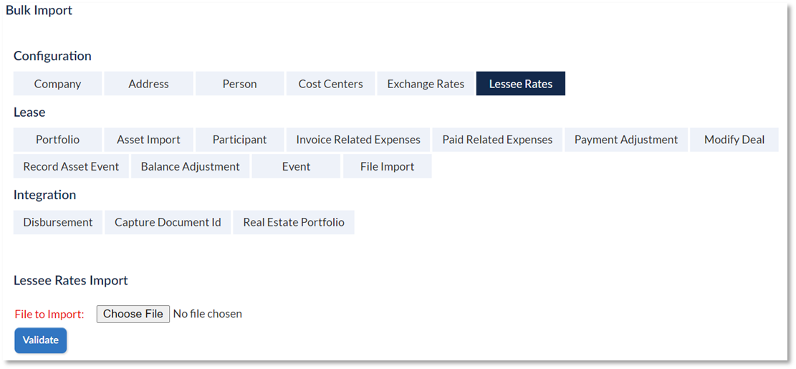Click the File Import option
The image size is (796, 369).
[x=388, y=166]
